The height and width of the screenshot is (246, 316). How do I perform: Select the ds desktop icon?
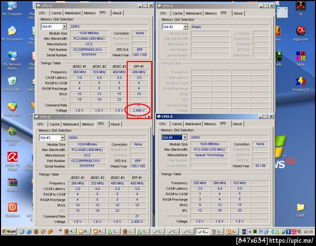click(x=301, y=8)
